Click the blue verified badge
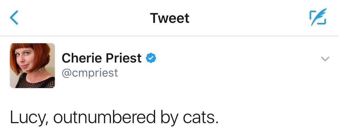This screenshot has width=339, height=134. pos(151,58)
